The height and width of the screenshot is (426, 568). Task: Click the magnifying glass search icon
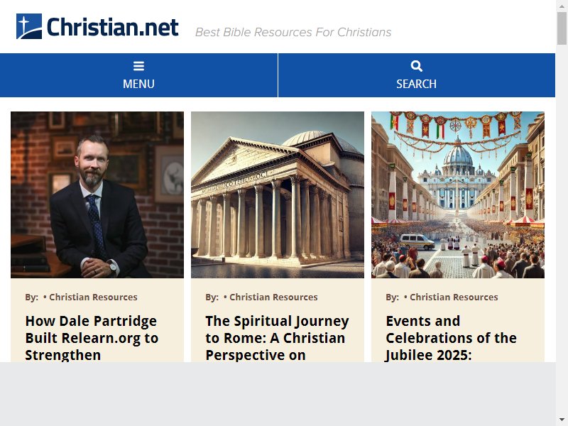[x=417, y=66]
